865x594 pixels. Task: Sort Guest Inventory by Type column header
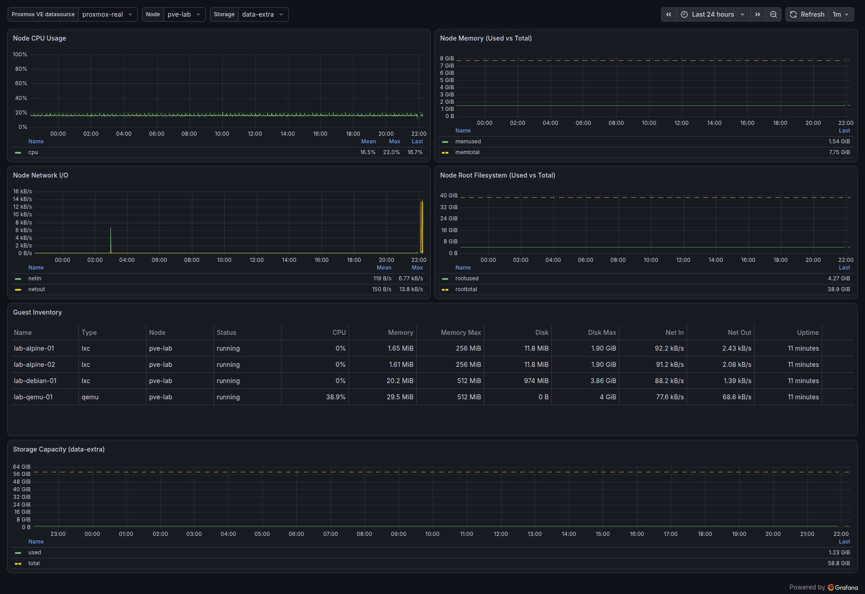(89, 333)
